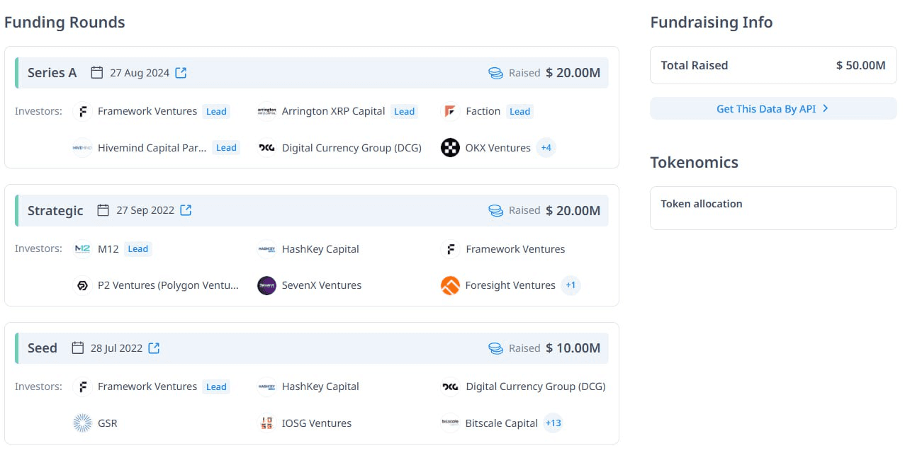Open the P2 Ventures (Polygon Ventu... link

168,285
